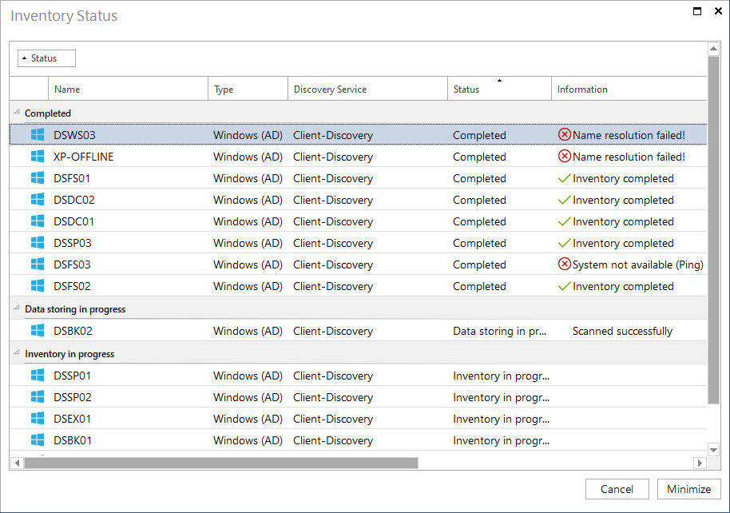Select the DSDC02 name cell
730x513 pixels.
[x=74, y=200]
